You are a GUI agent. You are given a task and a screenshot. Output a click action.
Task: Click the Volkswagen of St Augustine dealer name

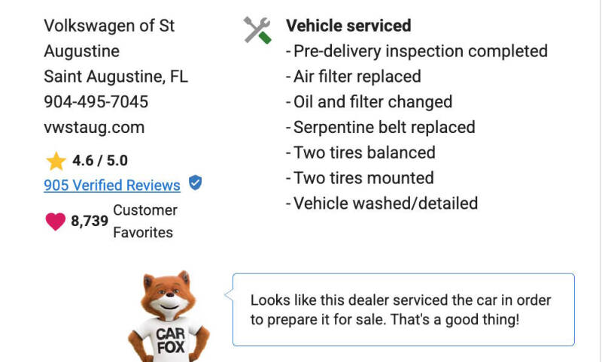[x=109, y=38]
